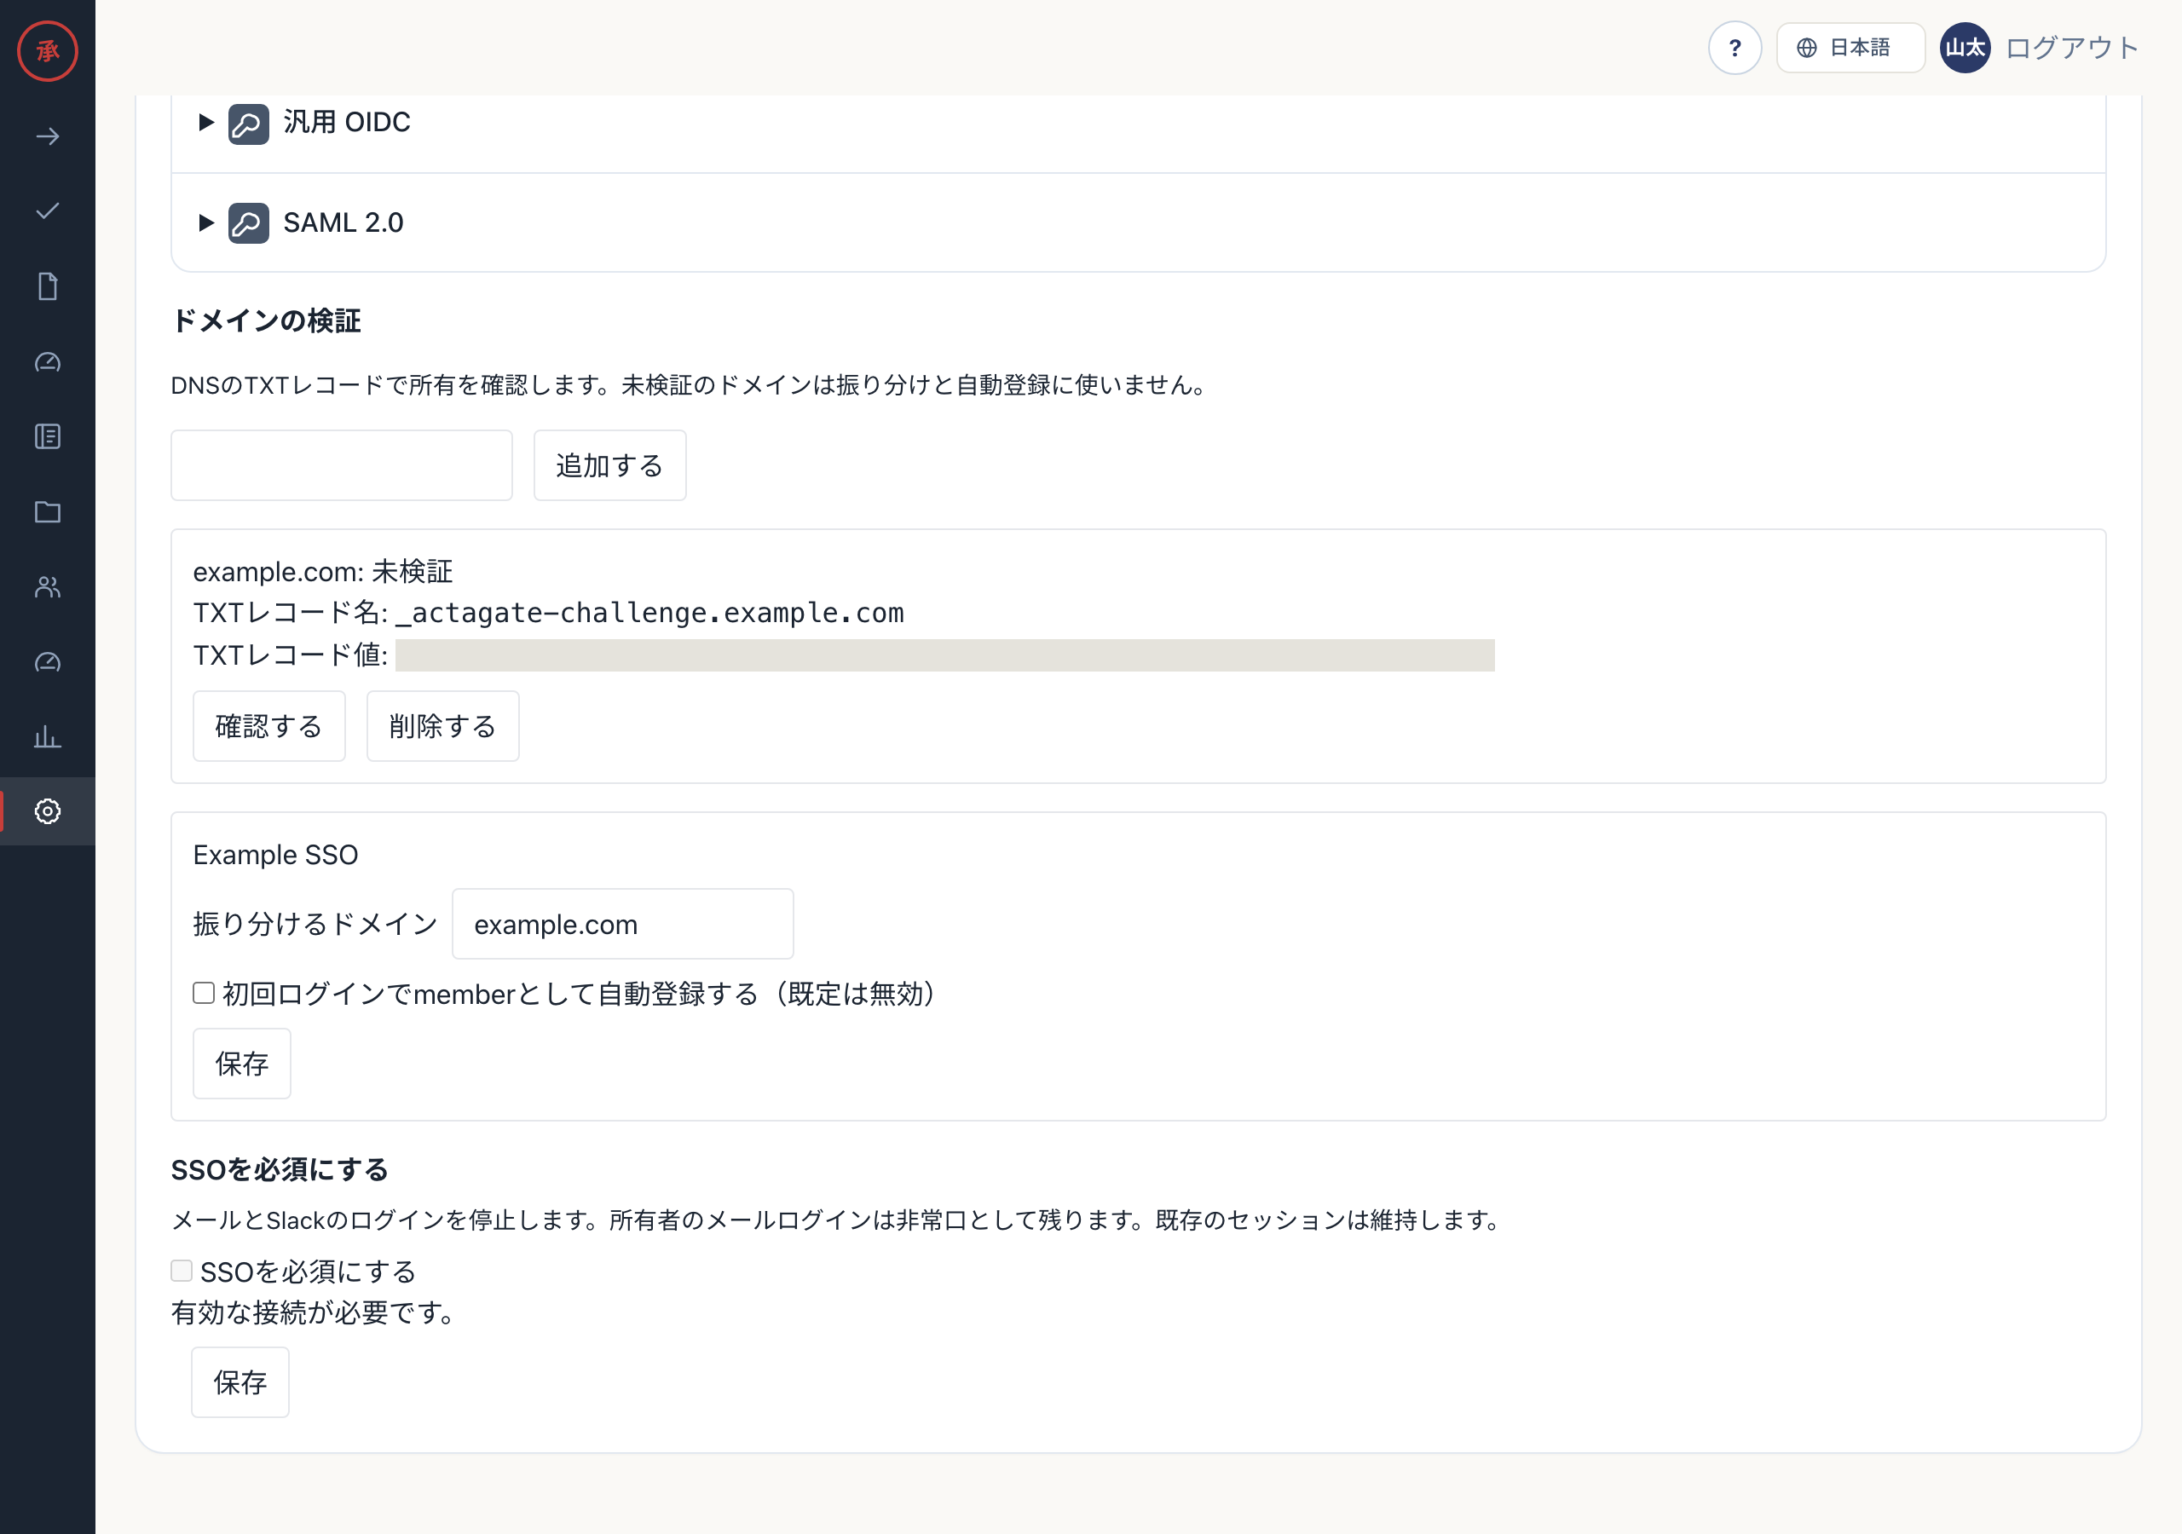Viewport: 2182px width, 1534px height.
Task: Click the text 有効な接続が必要です。
Action: coord(315,1312)
